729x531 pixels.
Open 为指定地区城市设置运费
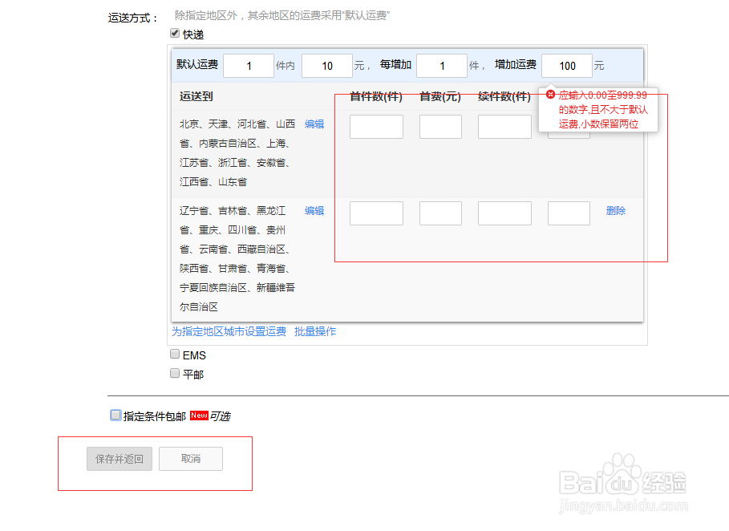point(230,331)
